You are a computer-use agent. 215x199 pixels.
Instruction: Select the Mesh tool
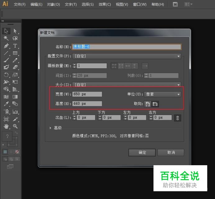pyautogui.click(x=6, y=97)
